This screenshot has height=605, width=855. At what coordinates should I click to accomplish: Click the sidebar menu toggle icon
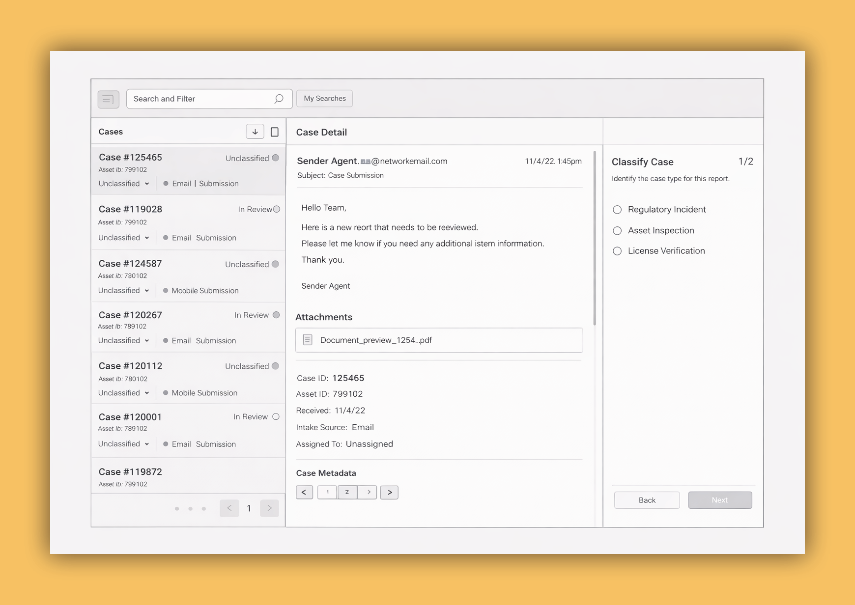[108, 99]
